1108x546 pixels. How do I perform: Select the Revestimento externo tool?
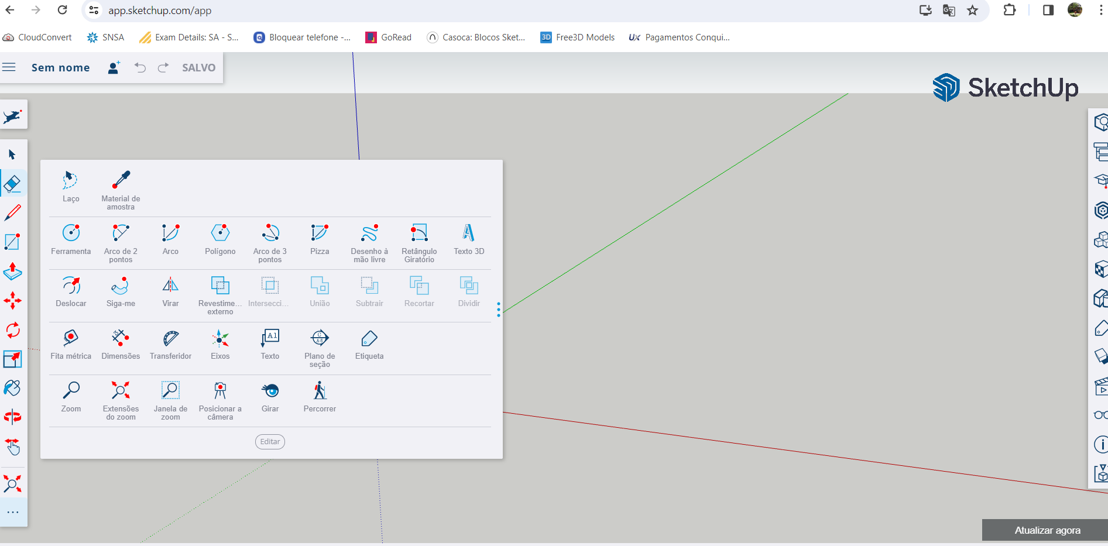[x=220, y=295]
